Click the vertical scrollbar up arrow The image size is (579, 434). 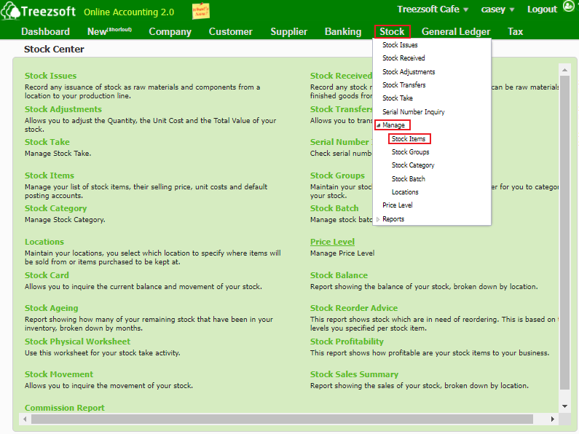click(x=564, y=70)
